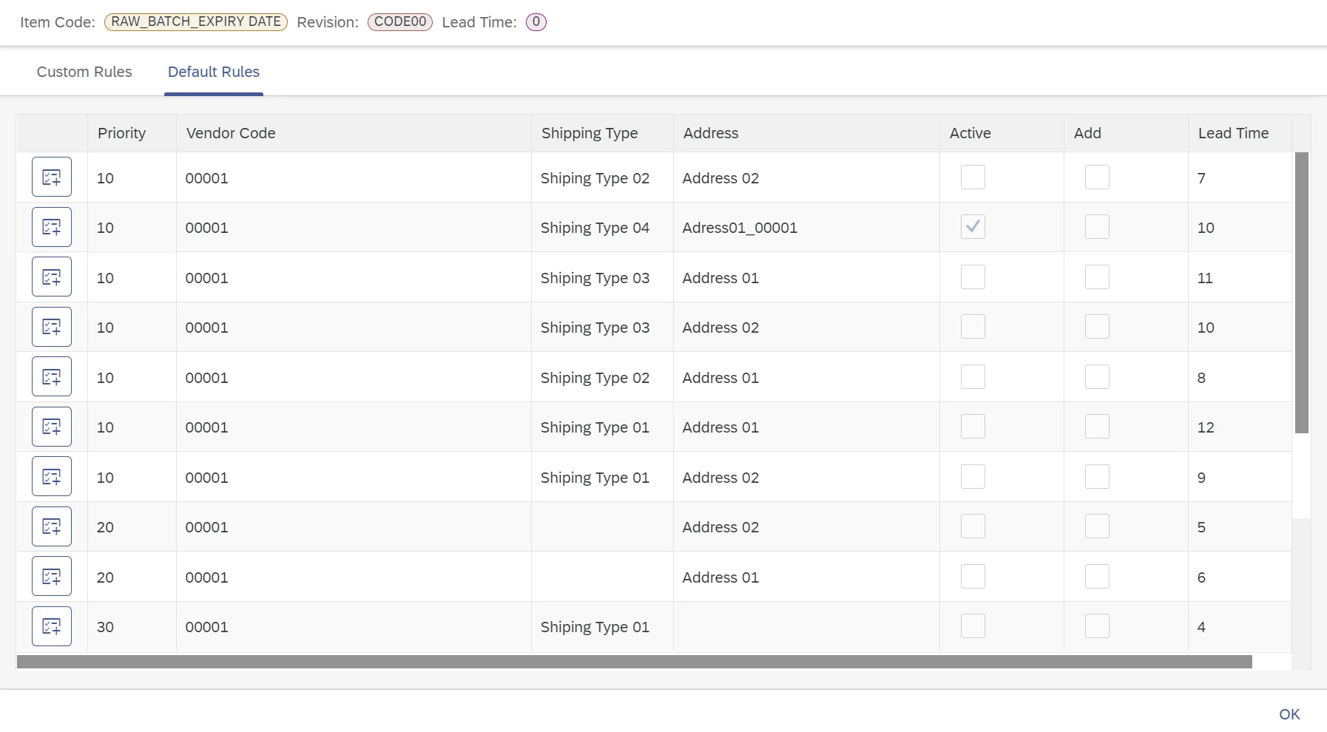1327x732 pixels.
Task: Click the horizontal scrollbar under the table
Action: [634, 662]
